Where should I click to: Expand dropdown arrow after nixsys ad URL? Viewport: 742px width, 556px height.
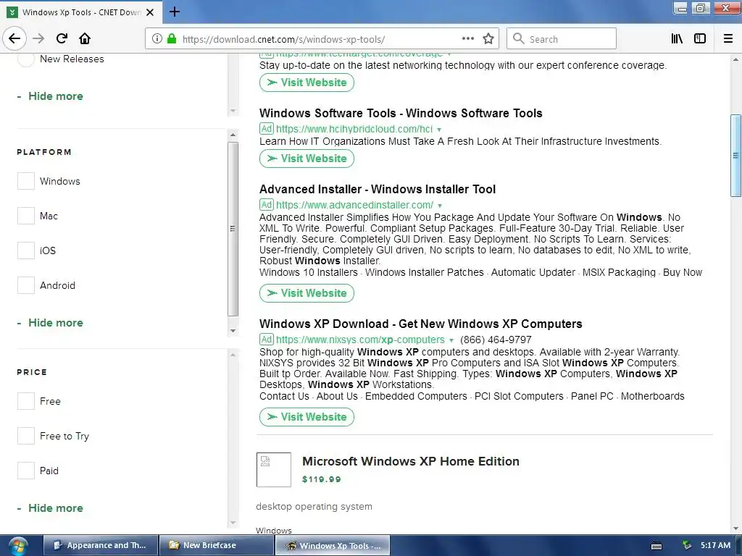[451, 340]
